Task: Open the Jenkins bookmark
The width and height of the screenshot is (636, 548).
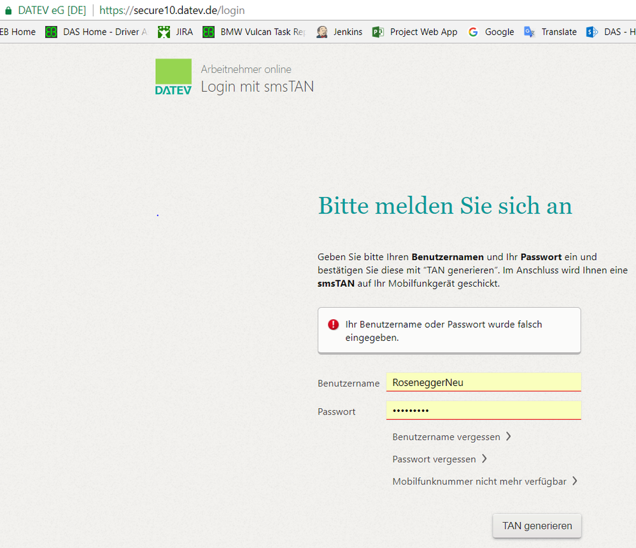Action: tap(348, 32)
